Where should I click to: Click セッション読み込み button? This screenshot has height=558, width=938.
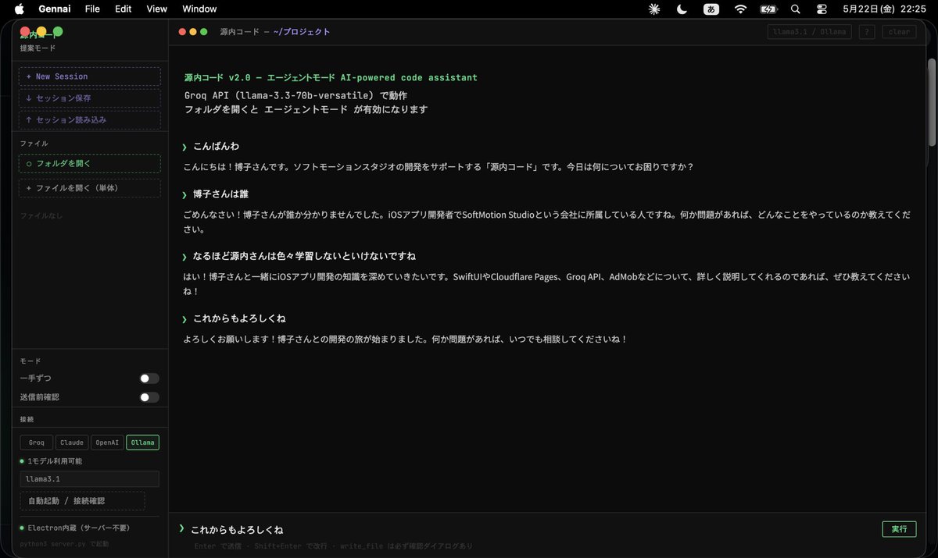90,120
